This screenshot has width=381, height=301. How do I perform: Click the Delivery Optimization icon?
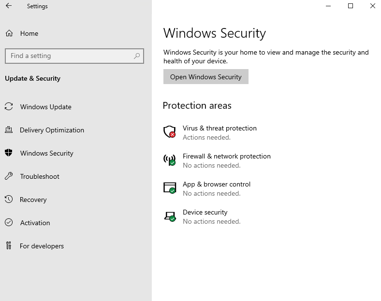point(8,130)
